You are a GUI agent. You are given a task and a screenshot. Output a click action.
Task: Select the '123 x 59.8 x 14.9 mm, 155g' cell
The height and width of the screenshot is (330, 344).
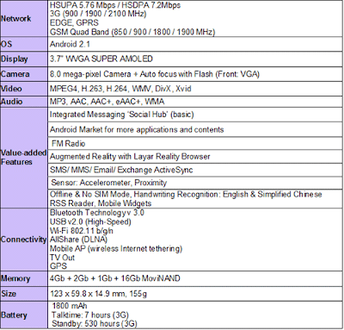(195, 294)
